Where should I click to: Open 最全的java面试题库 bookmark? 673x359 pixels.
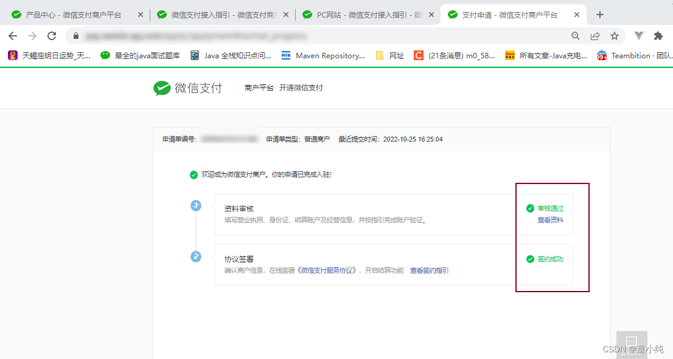click(x=141, y=55)
